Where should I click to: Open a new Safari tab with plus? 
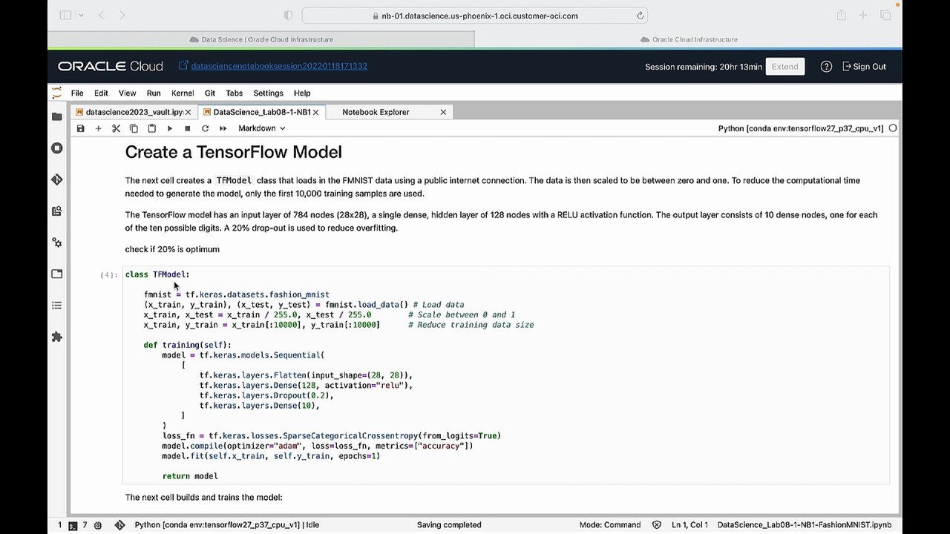pos(863,16)
